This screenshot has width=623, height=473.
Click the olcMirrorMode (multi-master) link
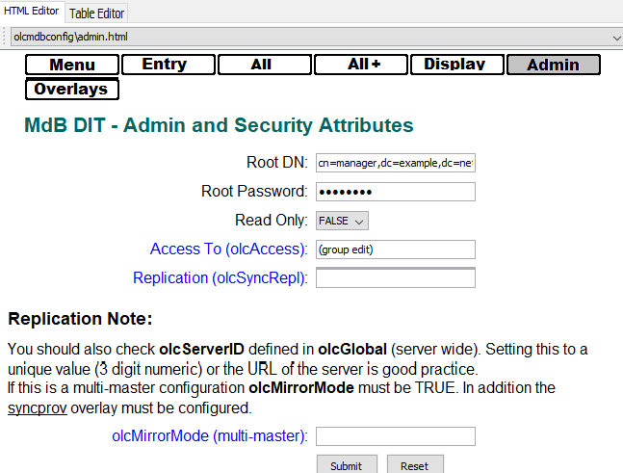(x=209, y=436)
